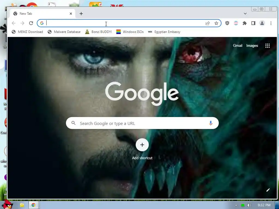Click the search magnifier icon
This screenshot has width=279, height=209.
(74, 123)
